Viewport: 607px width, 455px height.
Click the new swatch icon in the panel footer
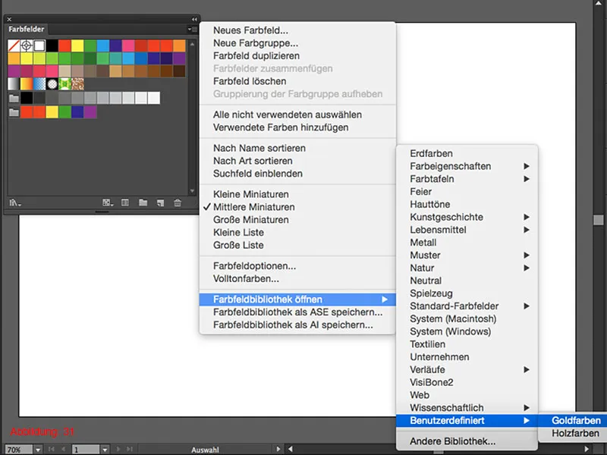[x=160, y=202]
